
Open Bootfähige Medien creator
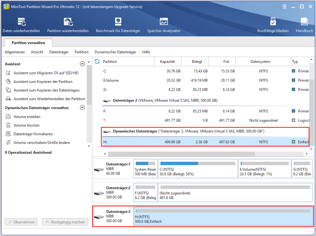pos(273,25)
